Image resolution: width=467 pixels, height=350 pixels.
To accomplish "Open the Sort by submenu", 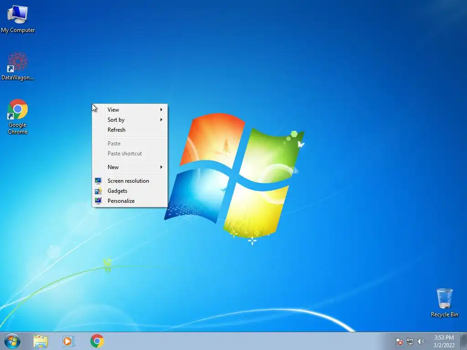I will (x=130, y=120).
